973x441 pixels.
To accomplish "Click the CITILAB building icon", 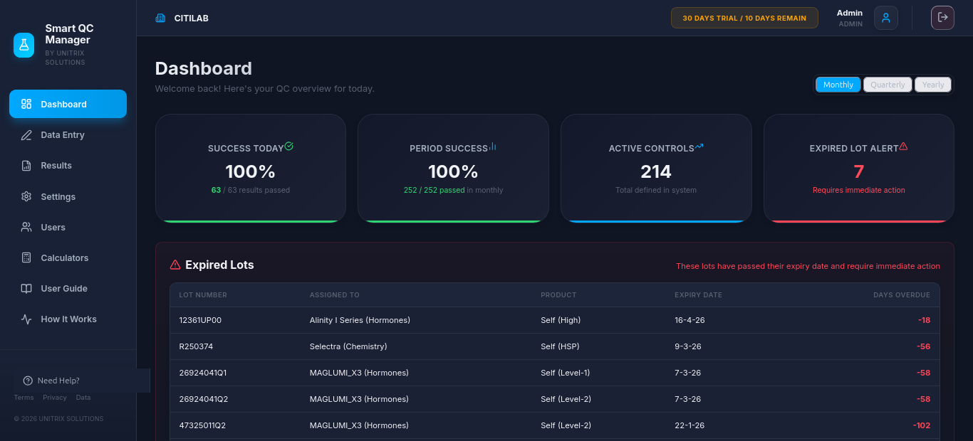I will pyautogui.click(x=160, y=18).
